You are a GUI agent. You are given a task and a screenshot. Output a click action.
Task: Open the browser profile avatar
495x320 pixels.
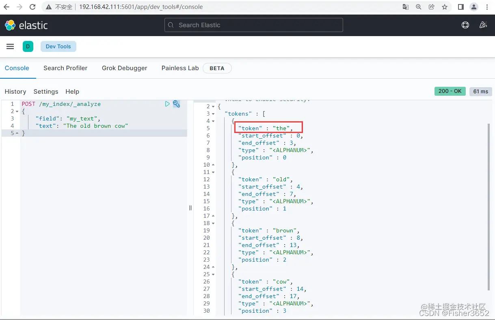pos(473,7)
